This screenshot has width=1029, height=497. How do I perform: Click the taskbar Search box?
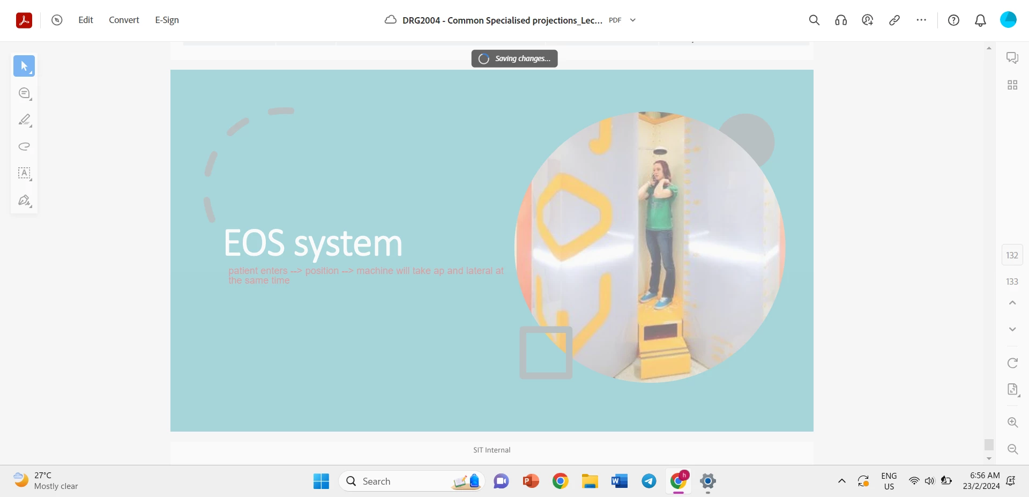(412, 481)
